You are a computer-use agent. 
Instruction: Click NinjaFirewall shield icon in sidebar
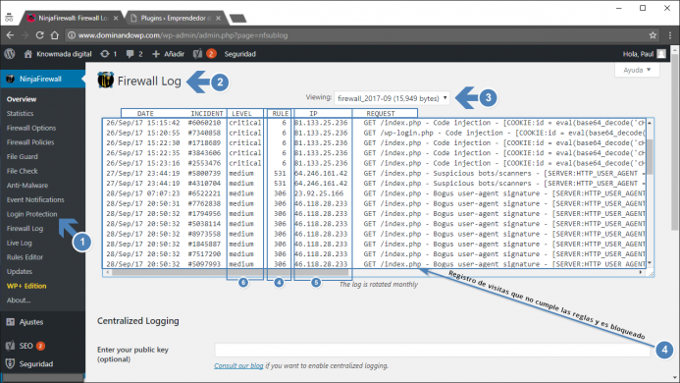point(11,79)
